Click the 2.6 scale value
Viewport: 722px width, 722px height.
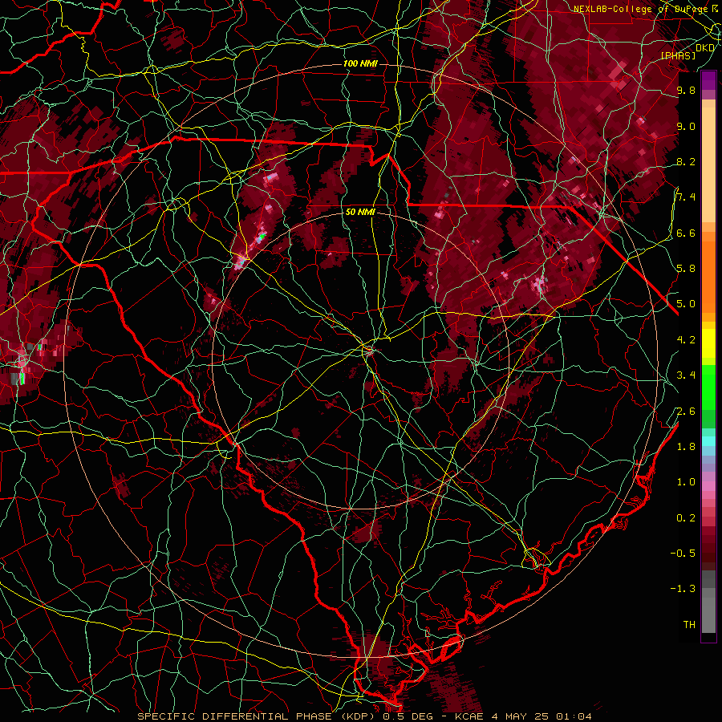pos(686,412)
